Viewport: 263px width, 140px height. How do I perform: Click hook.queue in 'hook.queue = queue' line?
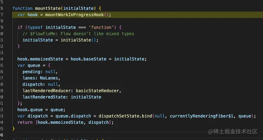click(x=30, y=110)
